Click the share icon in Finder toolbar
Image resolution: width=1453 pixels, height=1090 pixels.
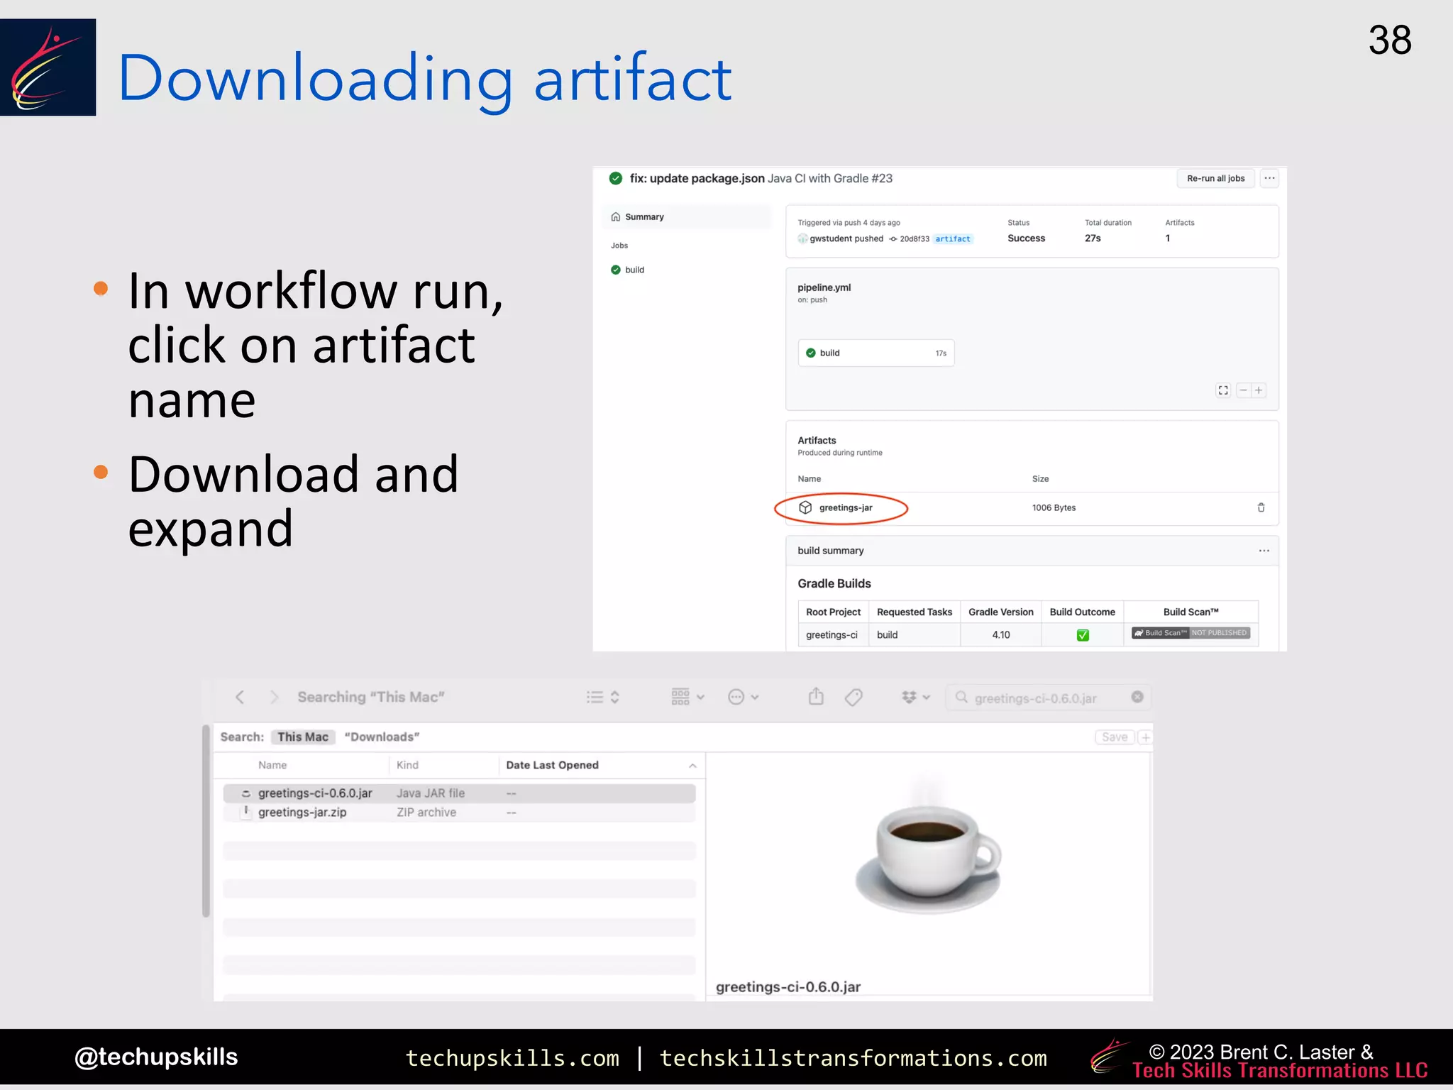[x=816, y=697]
